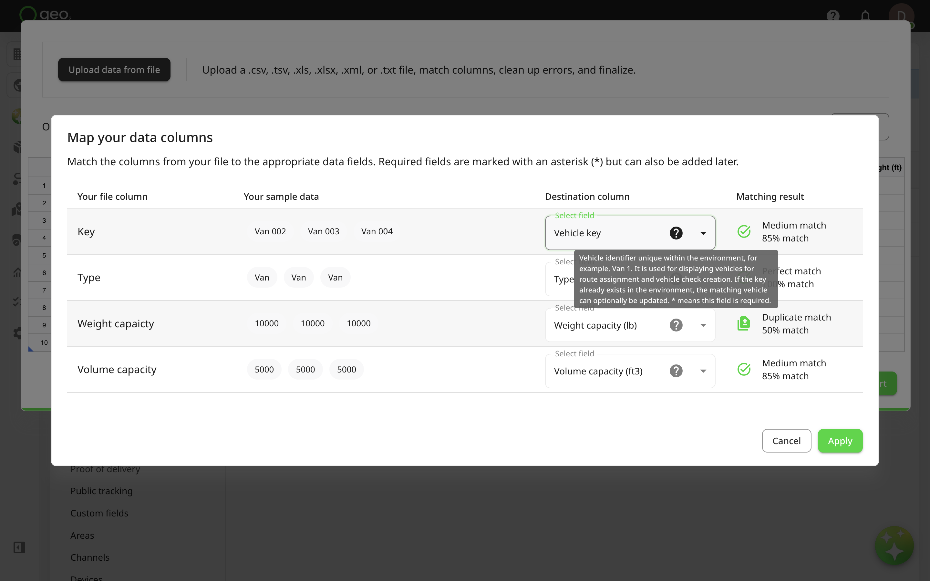This screenshot has height=581, width=930.
Task: Open the user profile avatar D
Action: click(x=901, y=16)
